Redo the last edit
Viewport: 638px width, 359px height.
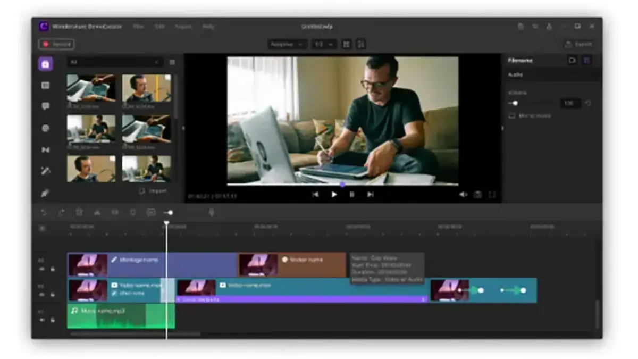point(62,212)
